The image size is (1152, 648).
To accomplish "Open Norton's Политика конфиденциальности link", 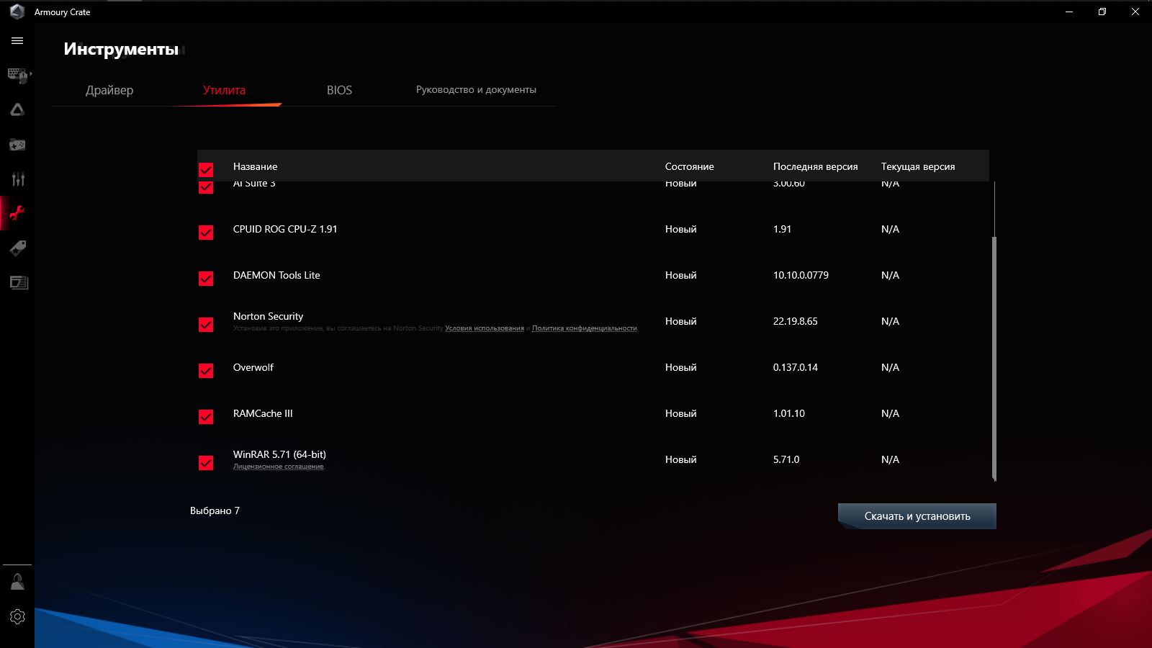I will tap(585, 328).
